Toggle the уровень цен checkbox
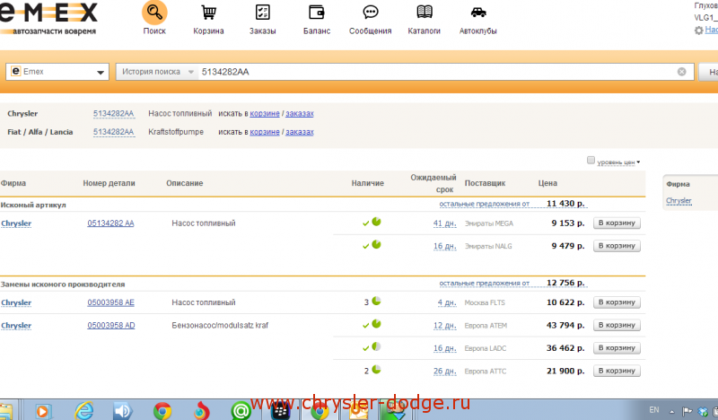This screenshot has height=420, width=718. coord(591,161)
